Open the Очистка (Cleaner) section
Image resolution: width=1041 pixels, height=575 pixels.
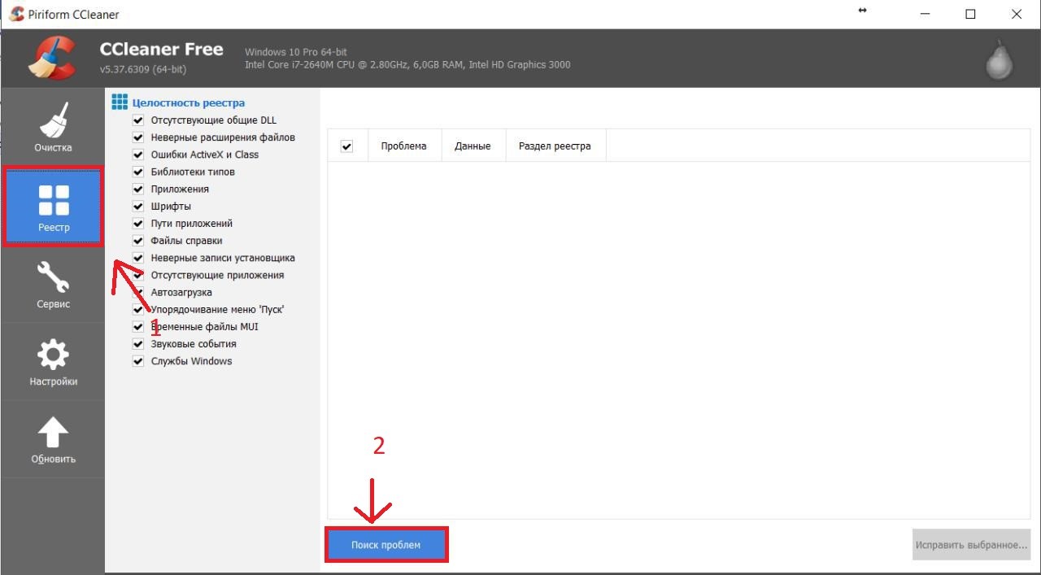(x=53, y=126)
